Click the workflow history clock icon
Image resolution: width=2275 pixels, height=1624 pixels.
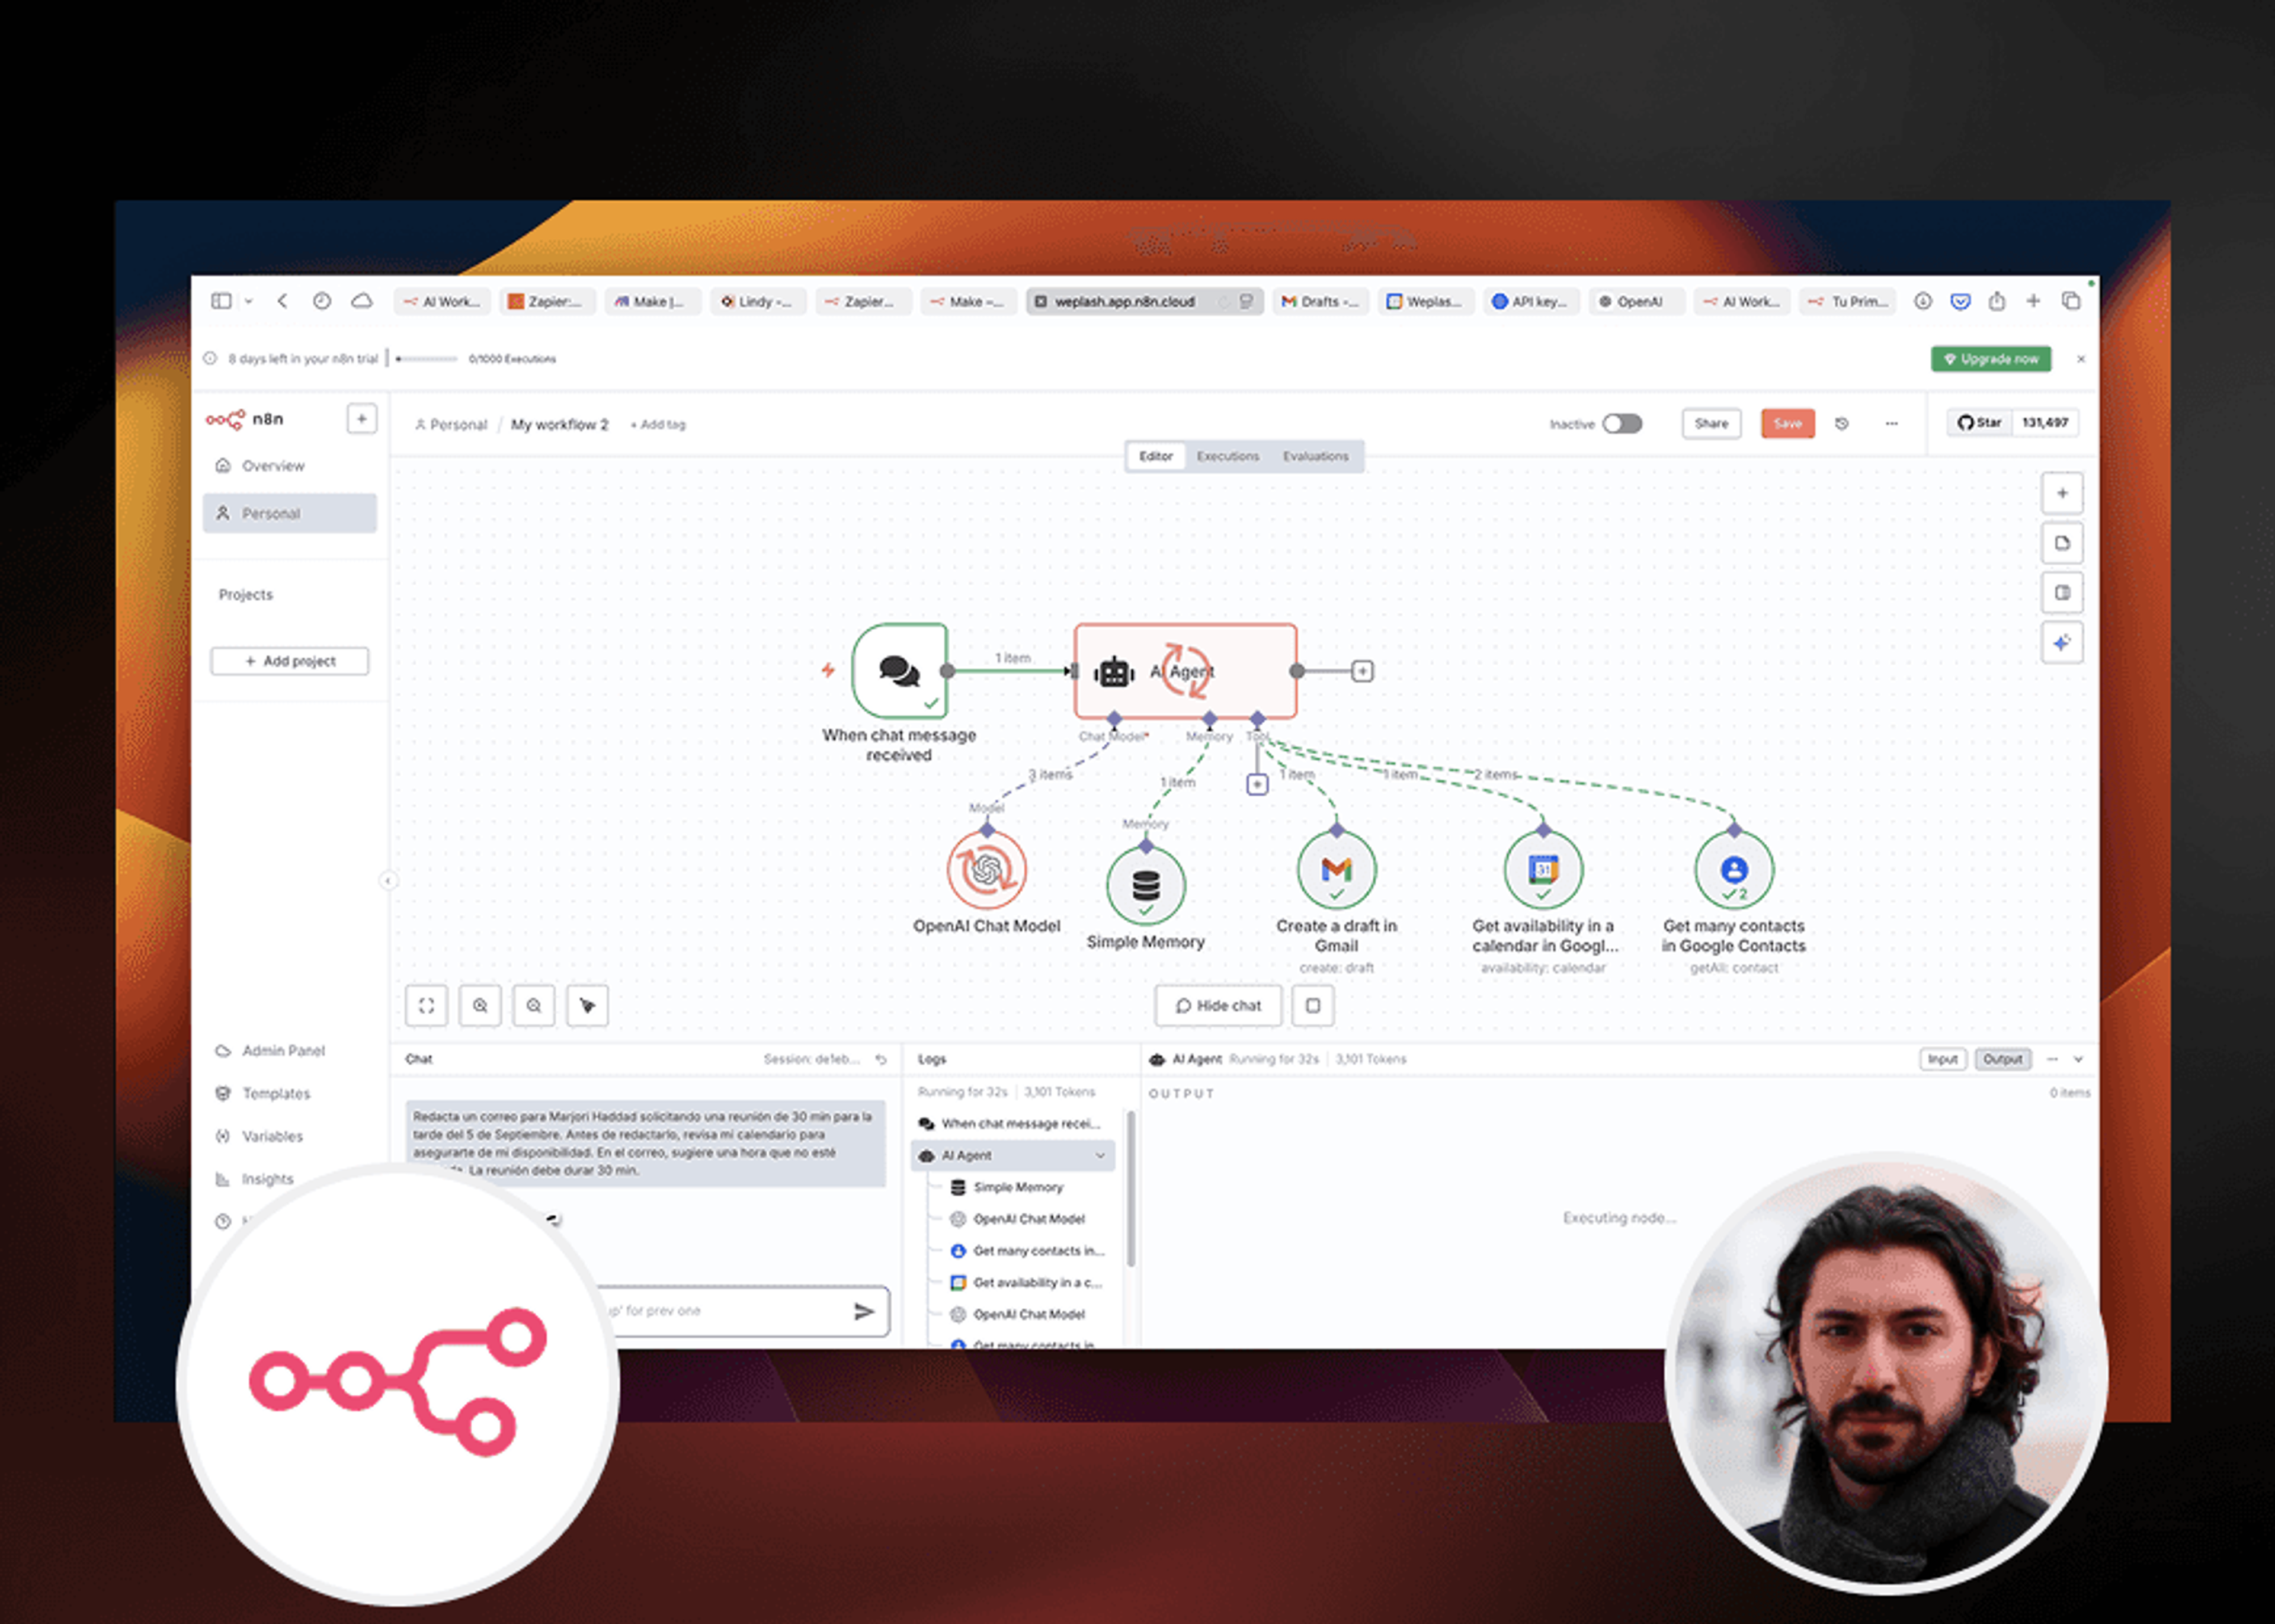[x=1842, y=424]
